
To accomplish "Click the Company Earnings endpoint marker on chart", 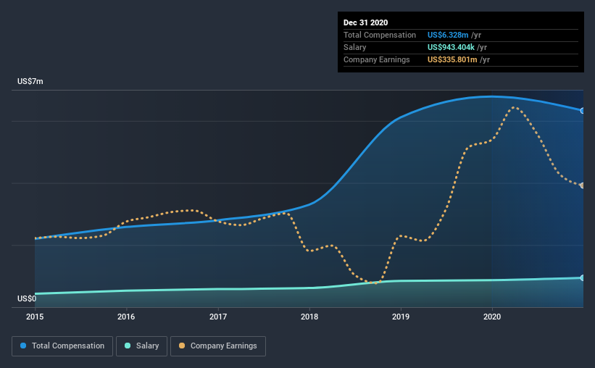I will click(582, 185).
